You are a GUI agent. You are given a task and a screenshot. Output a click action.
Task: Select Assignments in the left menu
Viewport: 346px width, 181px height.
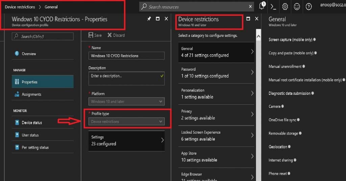click(x=31, y=95)
